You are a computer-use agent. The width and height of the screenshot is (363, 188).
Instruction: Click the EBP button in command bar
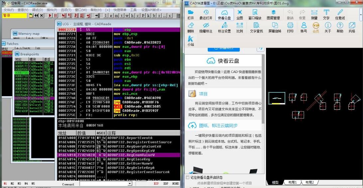[166, 184]
